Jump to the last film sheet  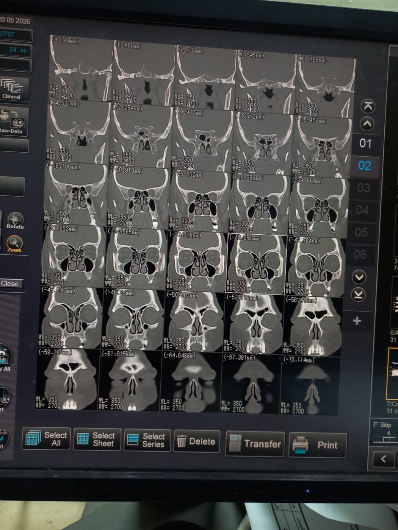tap(359, 295)
